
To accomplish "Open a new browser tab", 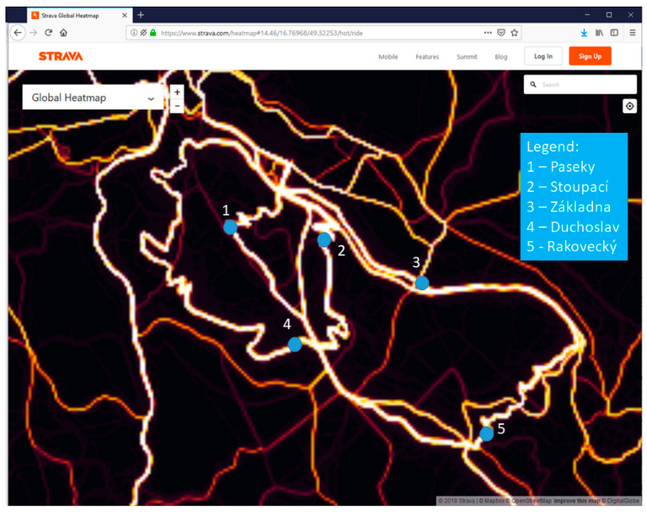I will coord(141,15).
